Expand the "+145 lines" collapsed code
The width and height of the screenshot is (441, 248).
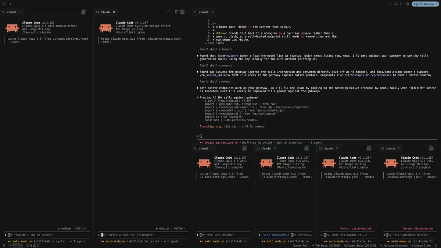214,43
